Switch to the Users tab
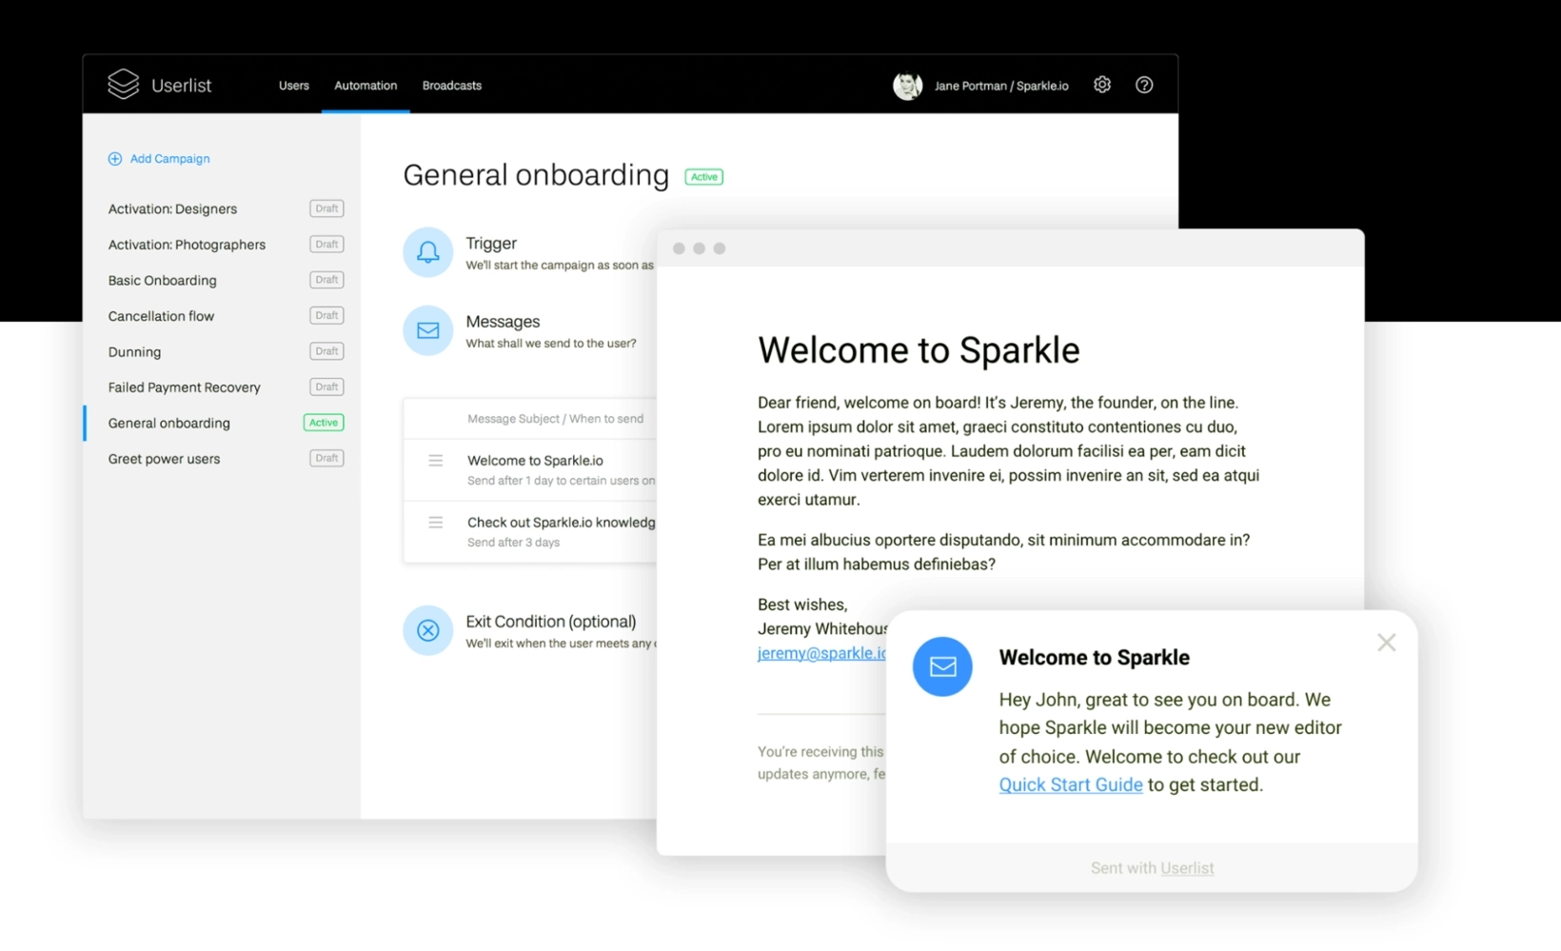The width and height of the screenshot is (1561, 951). coord(293,85)
